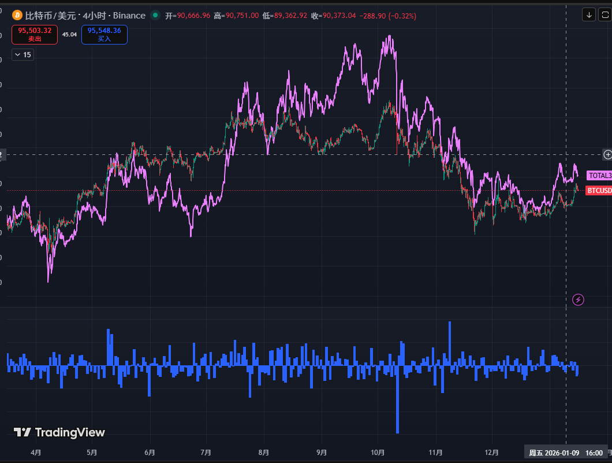The width and height of the screenshot is (612, 463).
Task: Expand the collapsed indicators list labeled 15
Action: [x=23, y=55]
